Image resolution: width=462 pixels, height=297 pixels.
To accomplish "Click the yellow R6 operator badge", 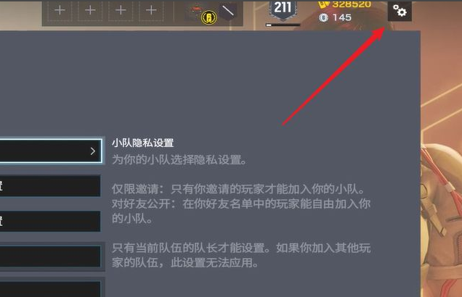I will click(208, 17).
